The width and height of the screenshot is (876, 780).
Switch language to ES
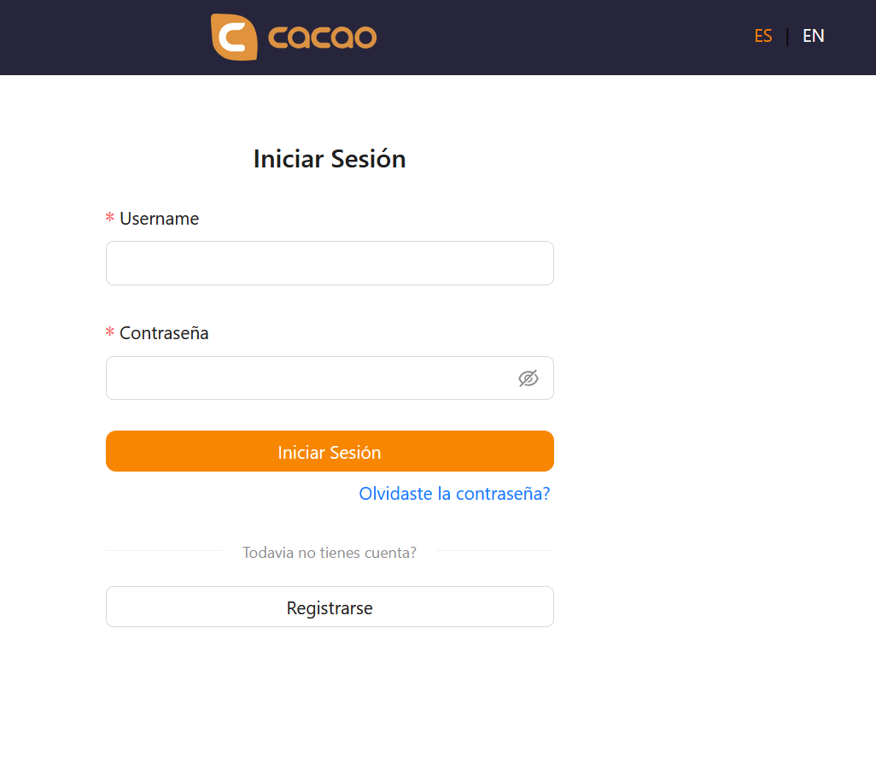click(x=763, y=36)
